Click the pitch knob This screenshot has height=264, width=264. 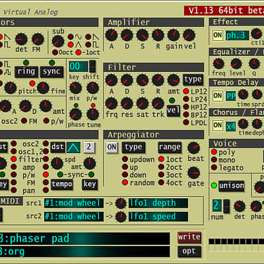(x=11, y=88)
